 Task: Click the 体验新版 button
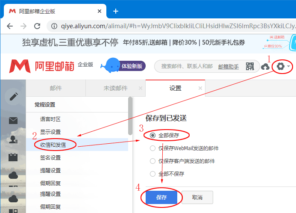(x=132, y=66)
